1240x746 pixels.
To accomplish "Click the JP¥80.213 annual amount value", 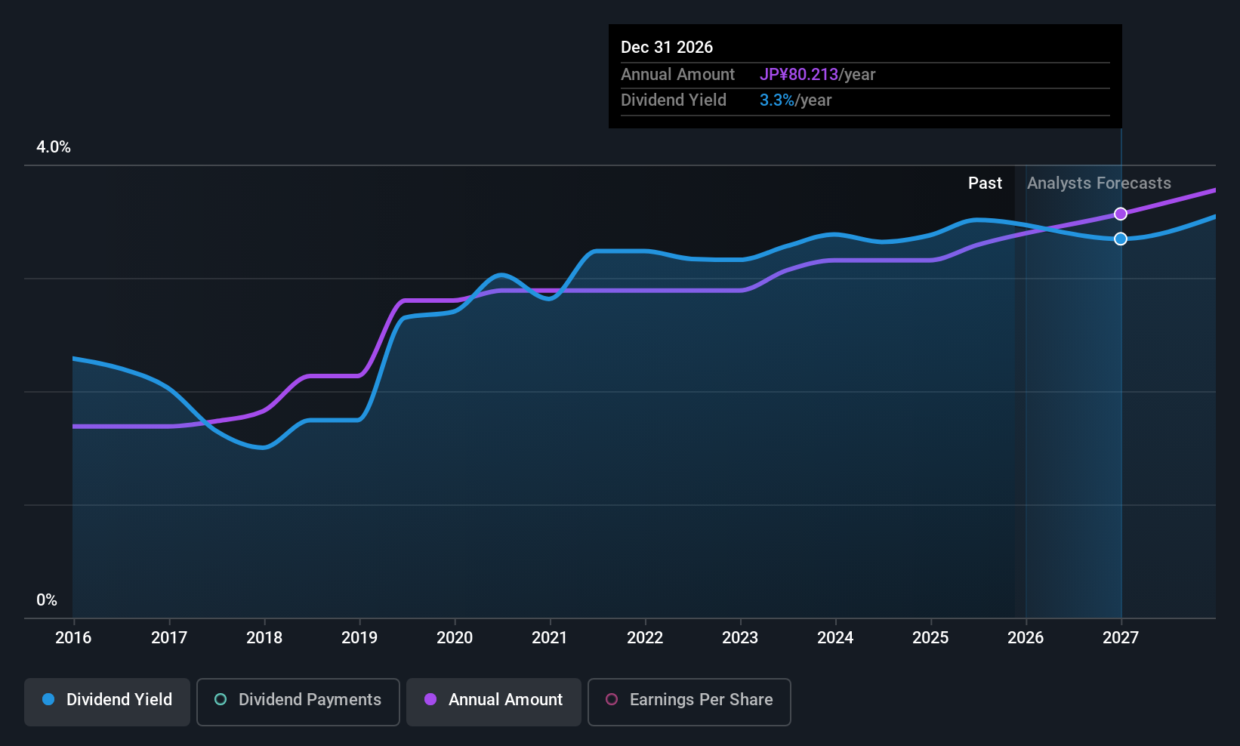I will tap(799, 75).
